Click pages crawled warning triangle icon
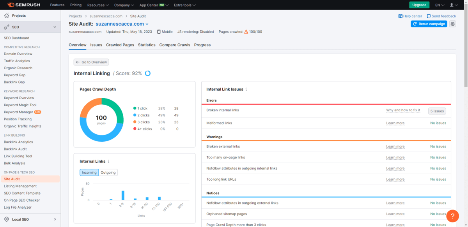The height and width of the screenshot is (227, 468). [x=246, y=32]
